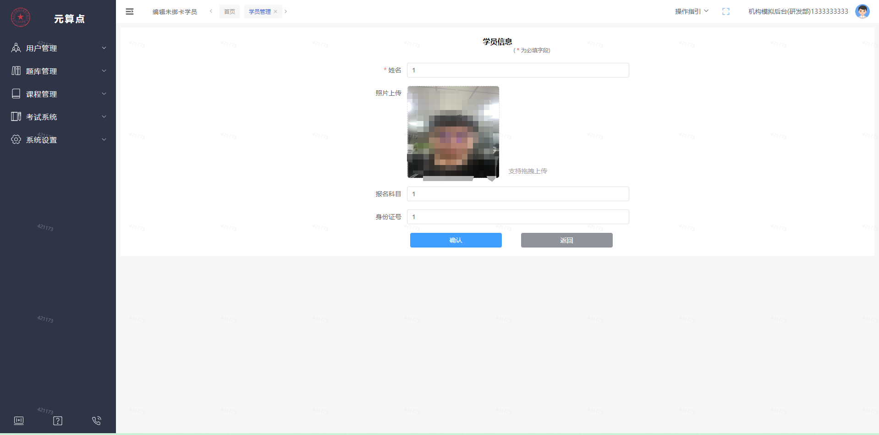Click the 元算点 logo emblem
Viewport: 879px width, 435px height.
tap(21, 17)
